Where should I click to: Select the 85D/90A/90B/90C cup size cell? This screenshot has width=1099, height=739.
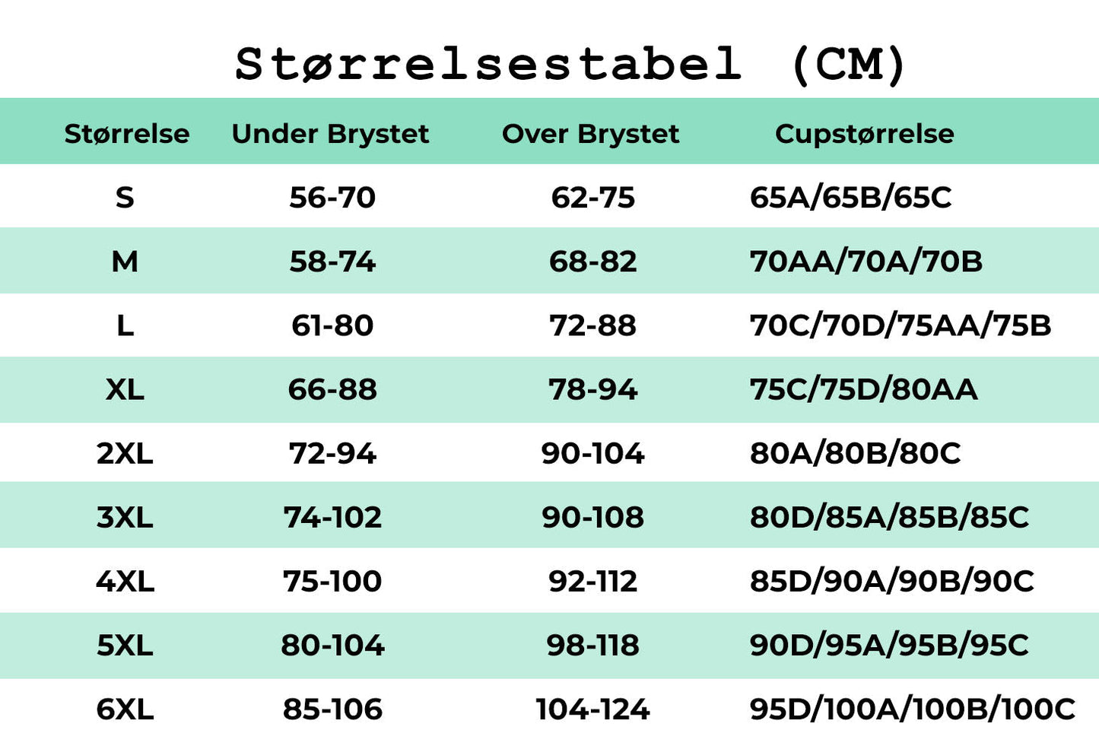[x=891, y=581]
